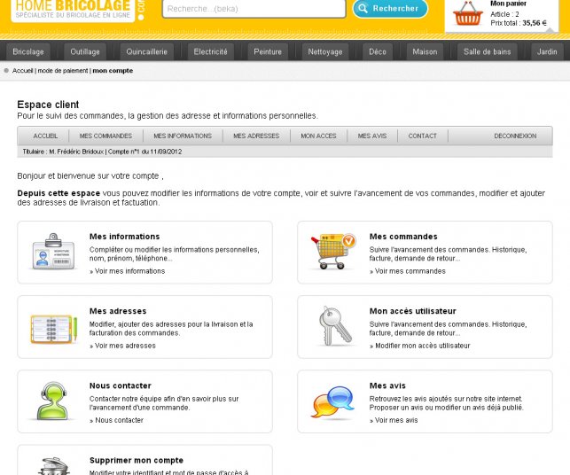Click the address book icon for Mes adresses
The width and height of the screenshot is (570, 475).
(54, 330)
